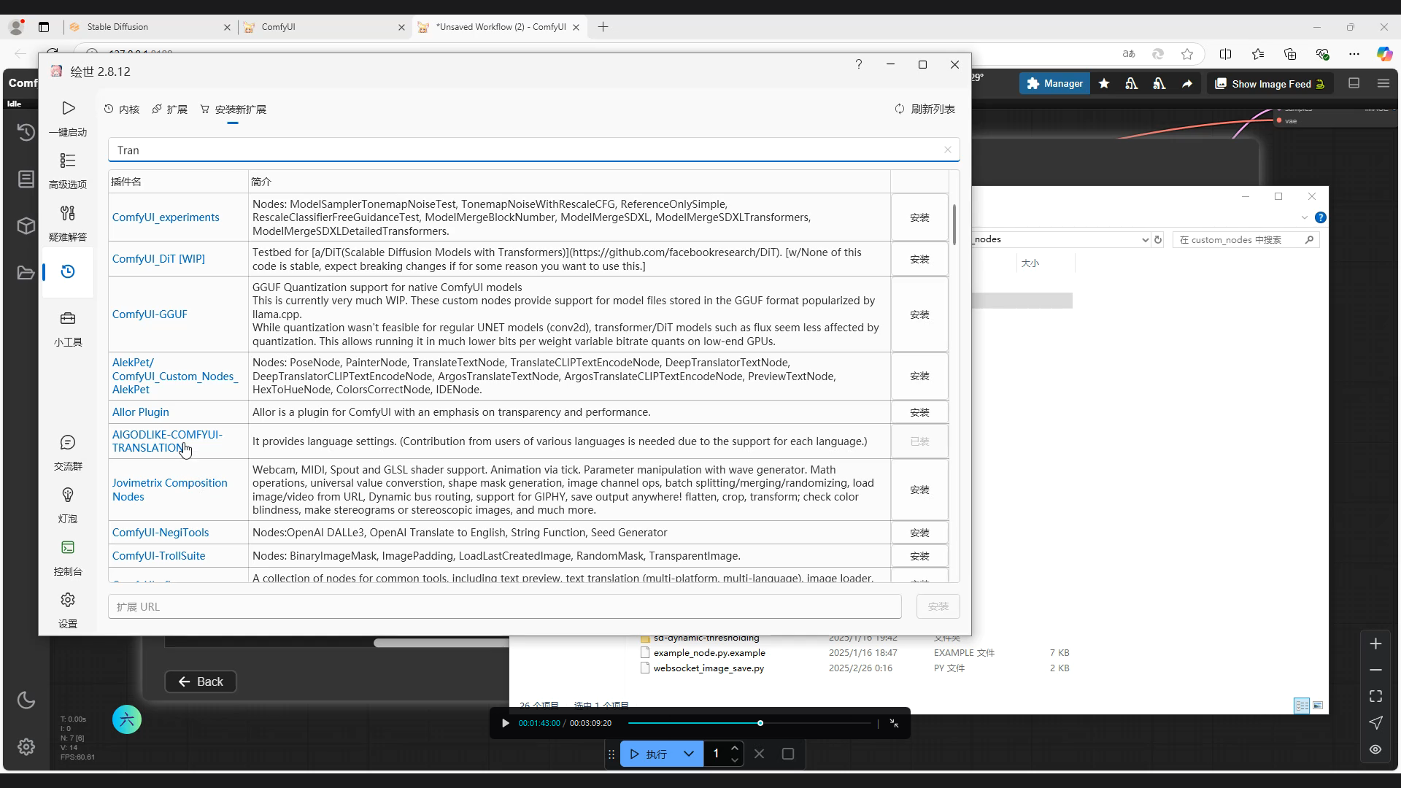Image resolution: width=1401 pixels, height=788 pixels.
Task: Expand the Explorer address bar dropdown
Action: click(1145, 239)
